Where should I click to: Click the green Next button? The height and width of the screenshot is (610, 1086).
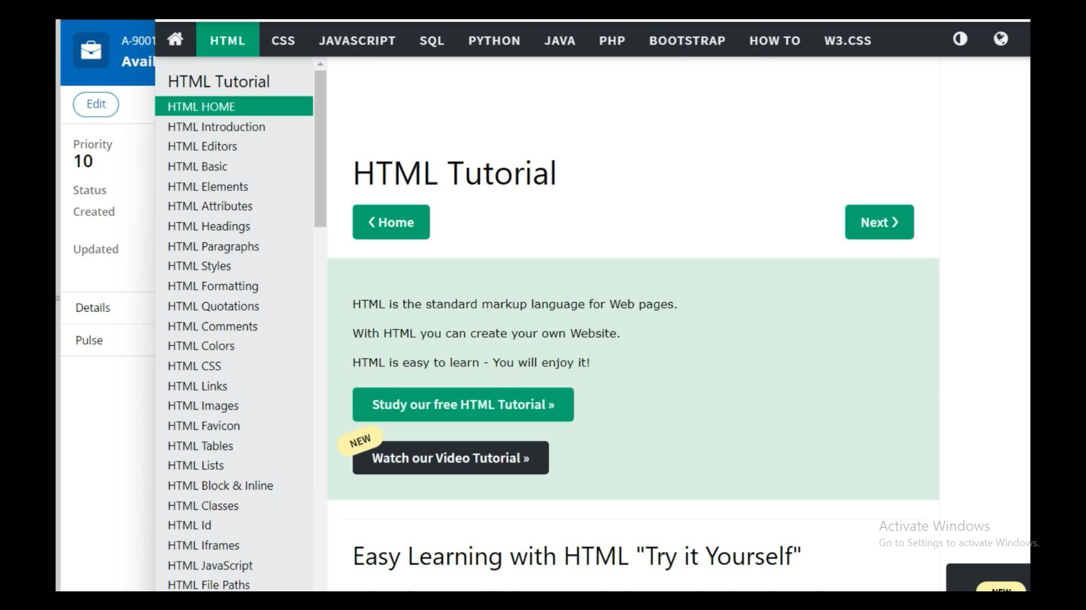point(879,222)
